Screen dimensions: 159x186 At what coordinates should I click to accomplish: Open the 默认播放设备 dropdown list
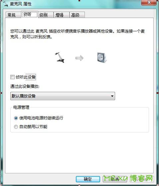point(63,96)
